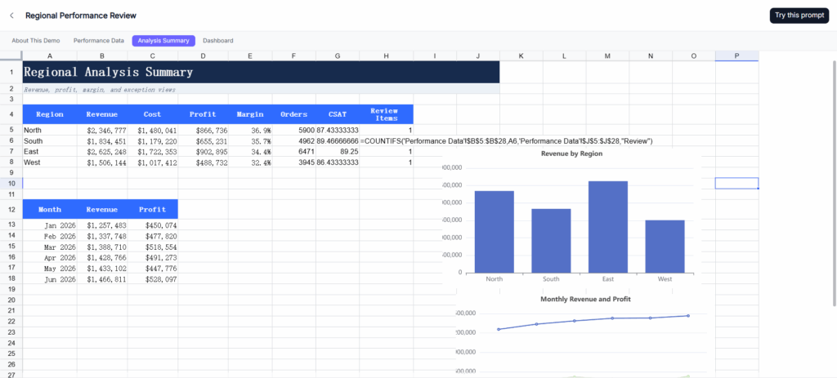This screenshot has height=378, width=837.
Task: Select row 10 header
Action: [x=11, y=184]
